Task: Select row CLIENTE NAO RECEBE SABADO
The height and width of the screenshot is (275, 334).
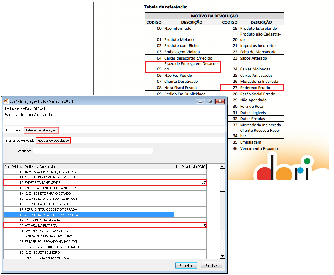Action: 105,204
